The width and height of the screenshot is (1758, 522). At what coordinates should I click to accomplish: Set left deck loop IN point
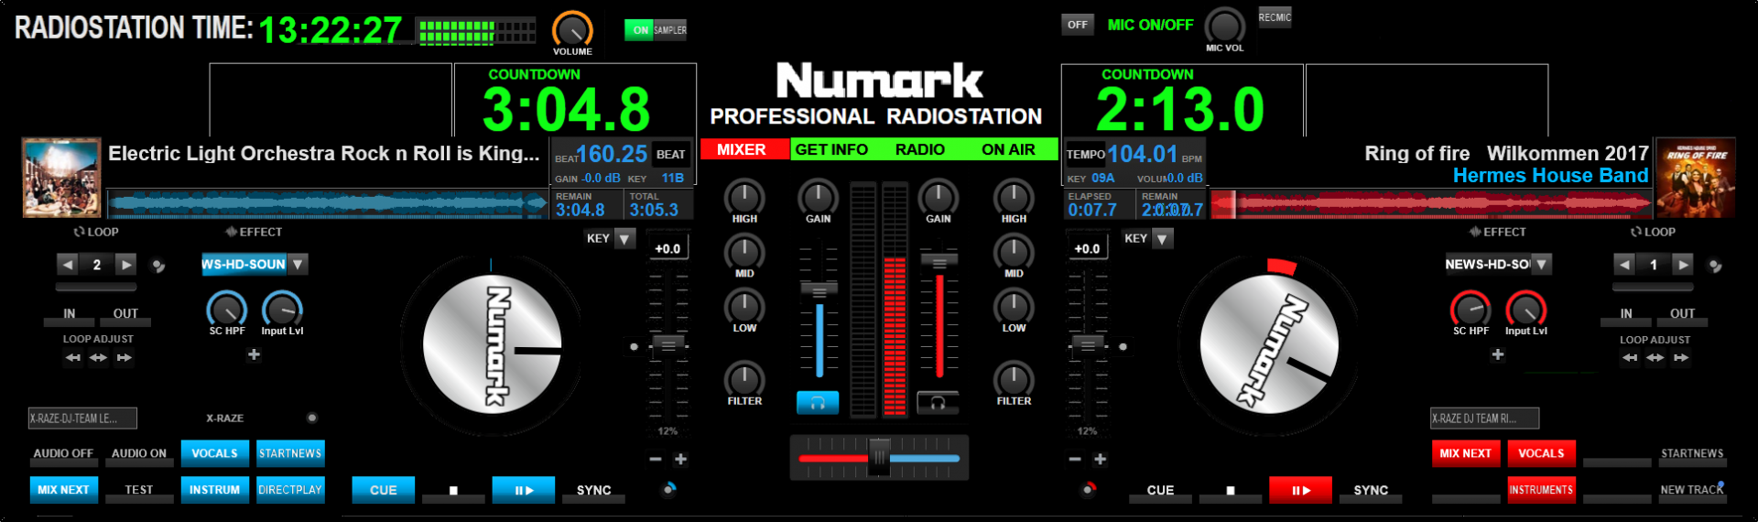tap(70, 314)
